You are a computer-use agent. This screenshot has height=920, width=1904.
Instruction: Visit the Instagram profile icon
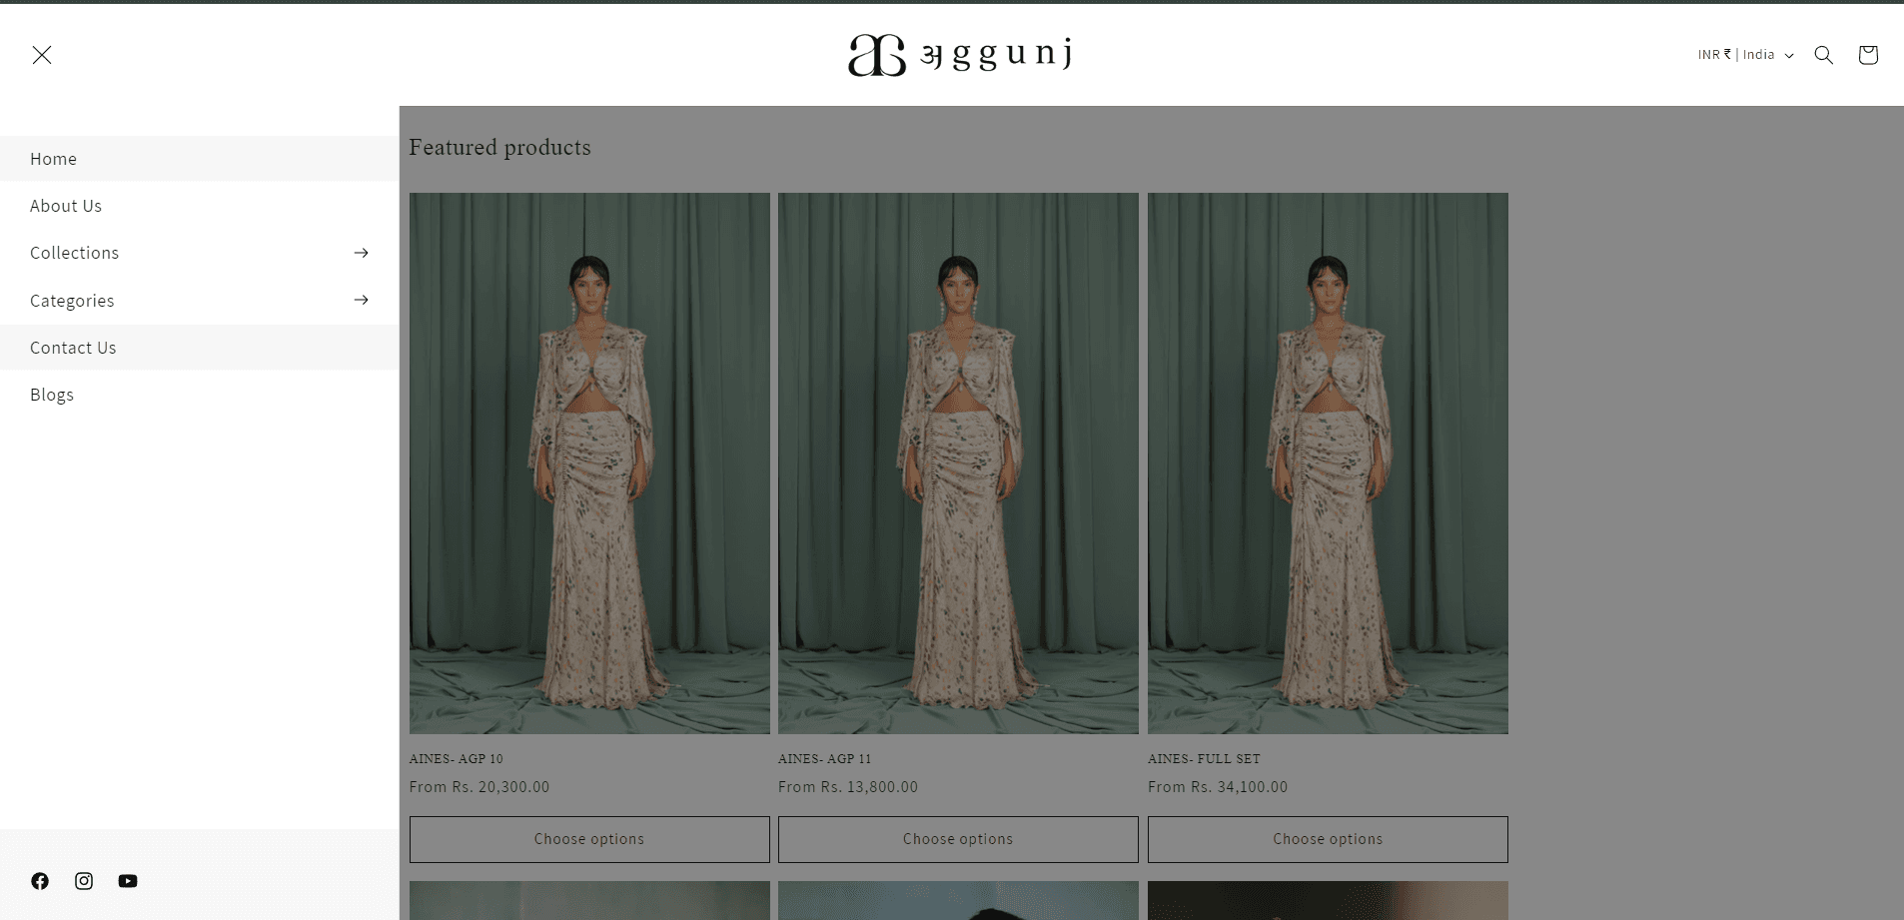[x=84, y=881]
